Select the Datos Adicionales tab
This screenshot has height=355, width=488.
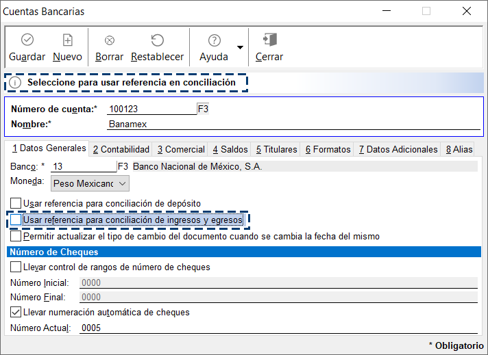click(x=398, y=149)
